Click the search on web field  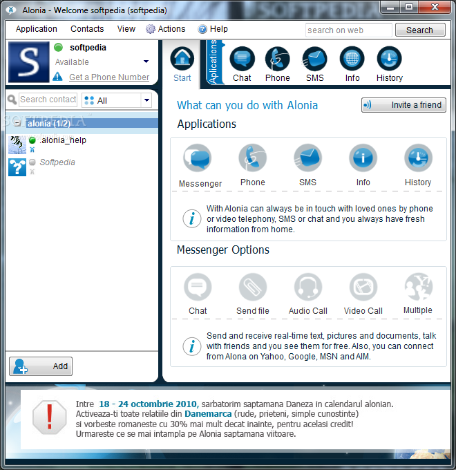click(x=348, y=30)
